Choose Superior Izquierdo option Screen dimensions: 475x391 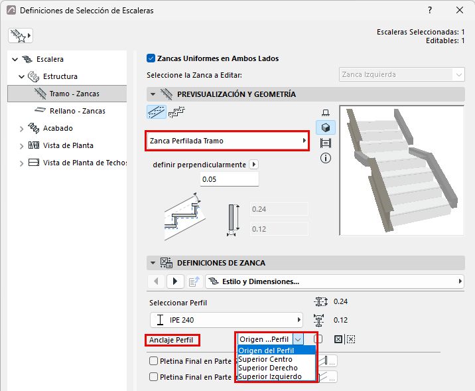pos(277,376)
